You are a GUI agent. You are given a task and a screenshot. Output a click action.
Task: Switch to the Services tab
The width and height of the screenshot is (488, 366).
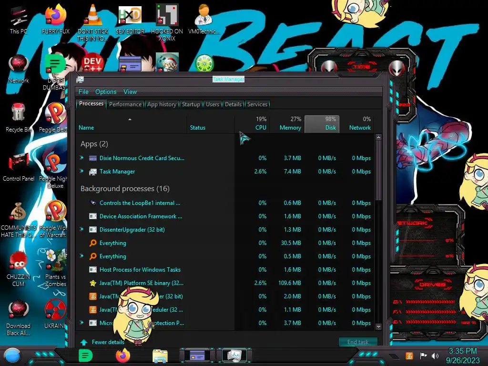[257, 104]
